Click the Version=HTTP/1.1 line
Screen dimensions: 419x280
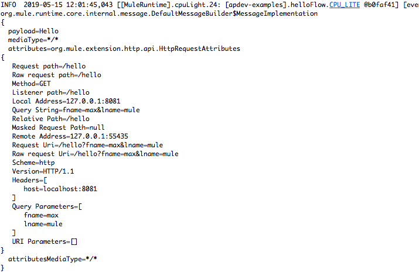[x=43, y=171]
